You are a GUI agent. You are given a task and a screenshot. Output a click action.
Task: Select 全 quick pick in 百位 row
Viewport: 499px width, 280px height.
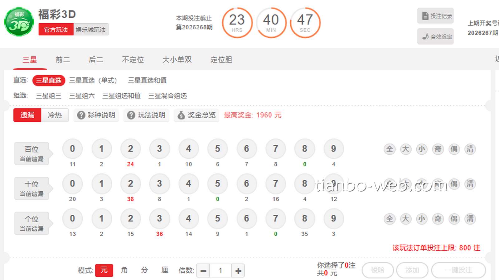(x=390, y=149)
